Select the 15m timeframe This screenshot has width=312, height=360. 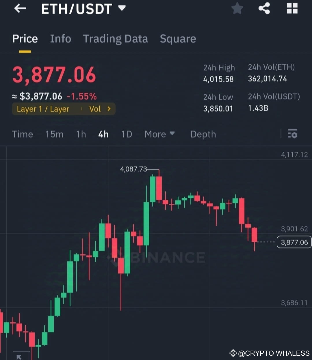54,134
